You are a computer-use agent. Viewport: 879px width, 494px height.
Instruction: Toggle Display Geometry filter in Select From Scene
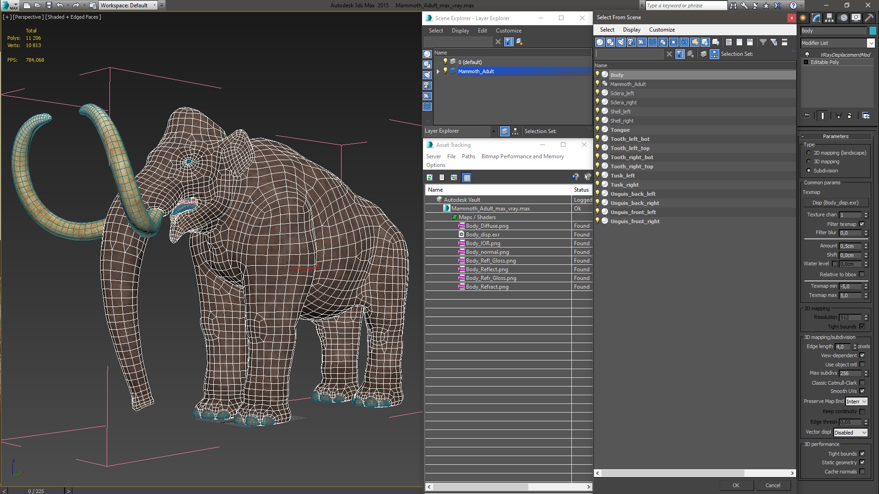(600, 42)
